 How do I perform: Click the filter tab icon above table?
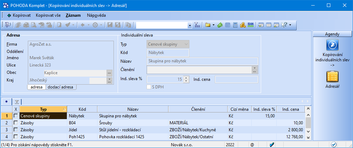point(17,102)
